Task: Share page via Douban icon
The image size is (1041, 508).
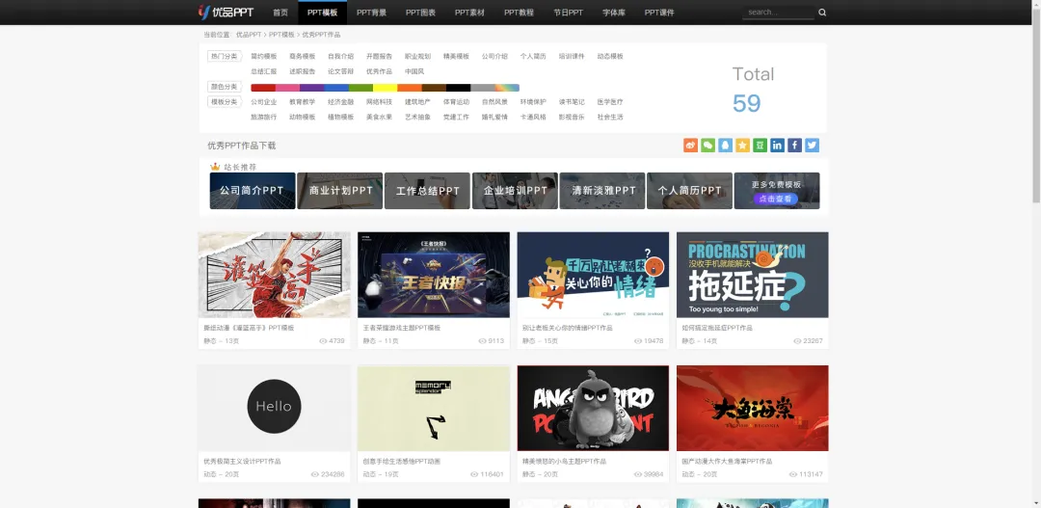Action: (760, 145)
